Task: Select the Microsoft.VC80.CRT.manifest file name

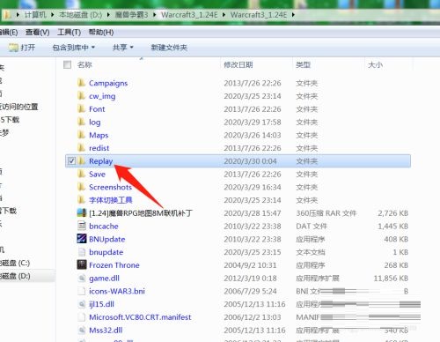Action: click(140, 317)
